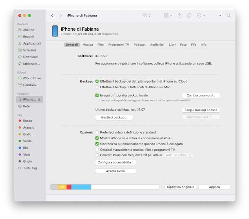This screenshot has height=219, width=249.
Task: Toggle Mostra iPhone con connessione Wi-Fi
Action: (x=97, y=138)
